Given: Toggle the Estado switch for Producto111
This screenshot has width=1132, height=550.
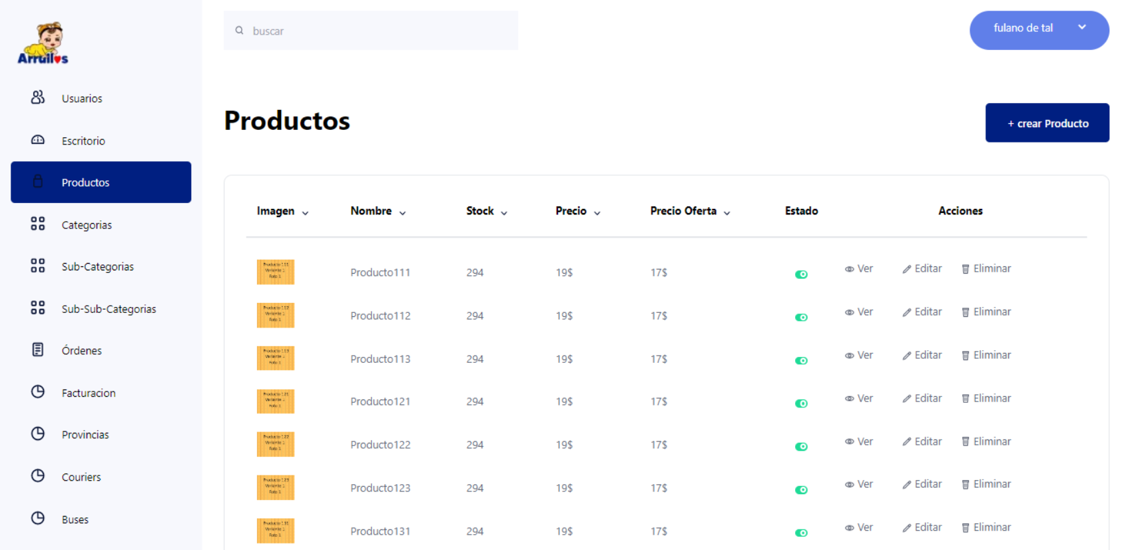Looking at the screenshot, I should click(x=801, y=274).
